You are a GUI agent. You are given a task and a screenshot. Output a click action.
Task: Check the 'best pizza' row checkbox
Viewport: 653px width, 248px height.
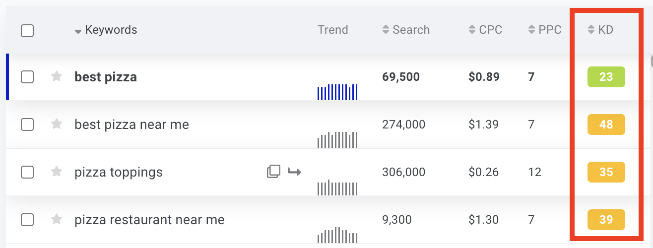(27, 77)
